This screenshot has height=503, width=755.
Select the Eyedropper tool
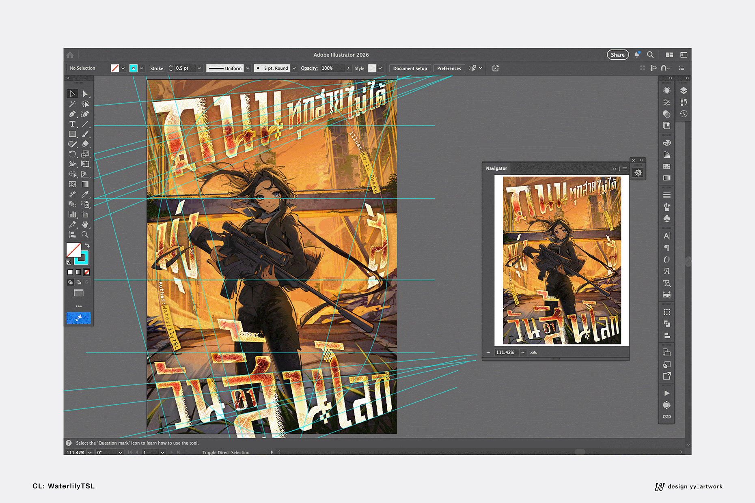(x=85, y=194)
